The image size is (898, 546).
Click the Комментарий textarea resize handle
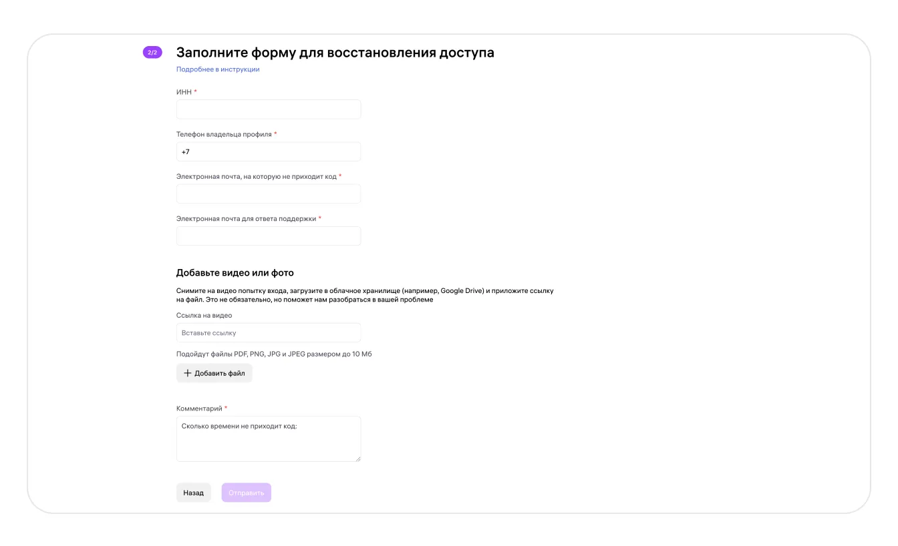pyautogui.click(x=357, y=458)
